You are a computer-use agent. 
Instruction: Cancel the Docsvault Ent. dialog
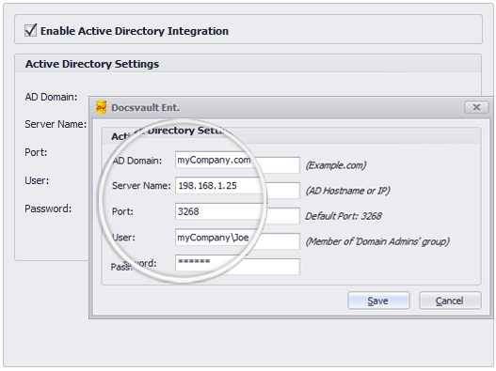[450, 301]
